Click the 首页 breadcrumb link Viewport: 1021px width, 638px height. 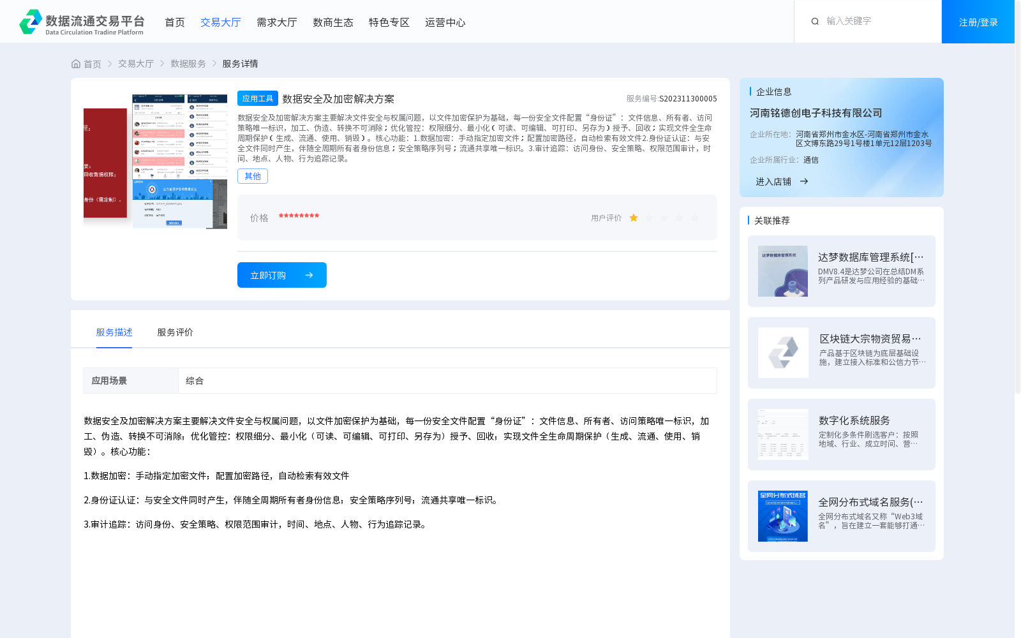(x=93, y=64)
